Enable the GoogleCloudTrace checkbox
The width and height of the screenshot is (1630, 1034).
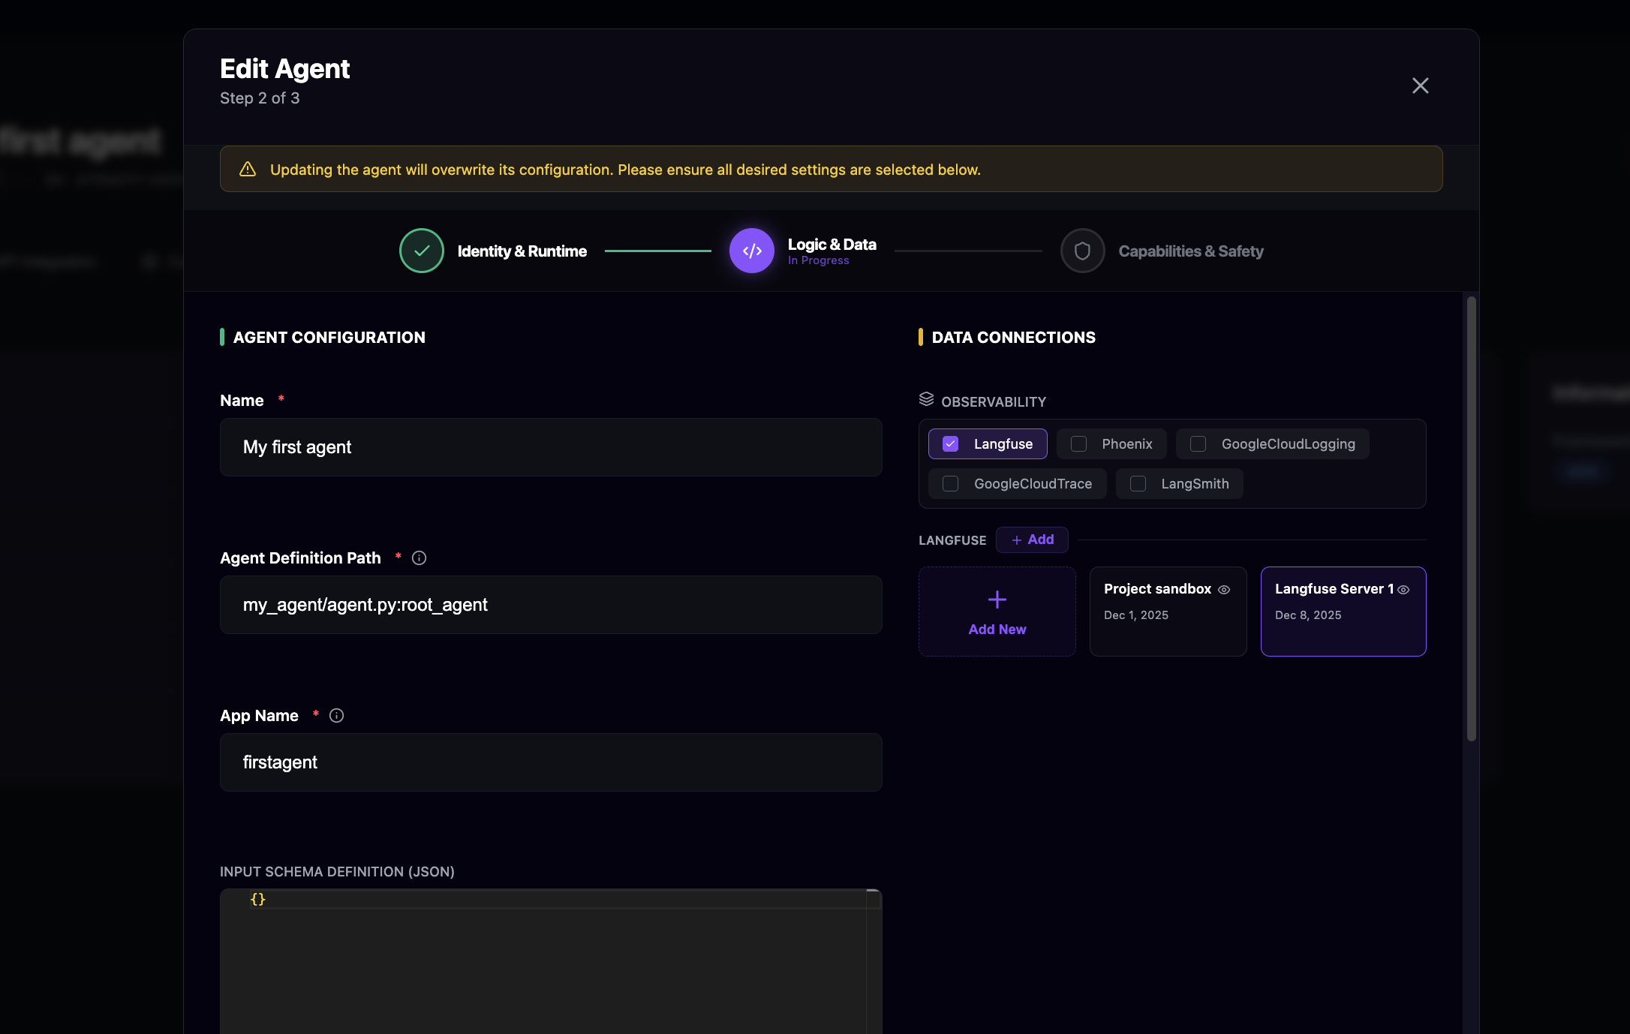coord(950,483)
